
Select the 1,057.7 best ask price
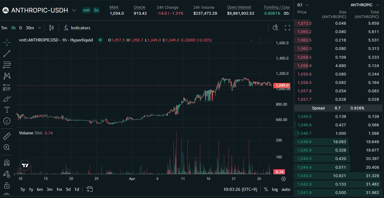click(x=305, y=100)
